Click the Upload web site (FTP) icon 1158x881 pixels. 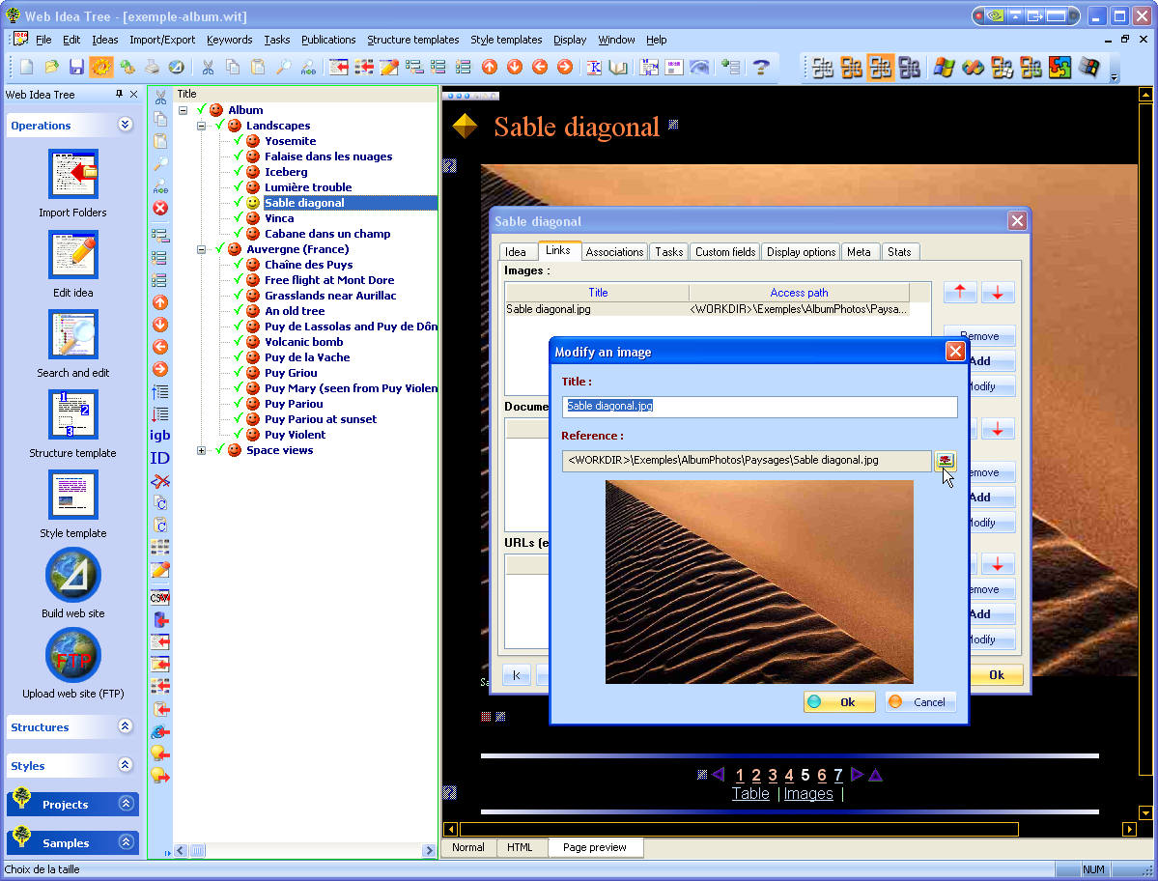click(73, 656)
